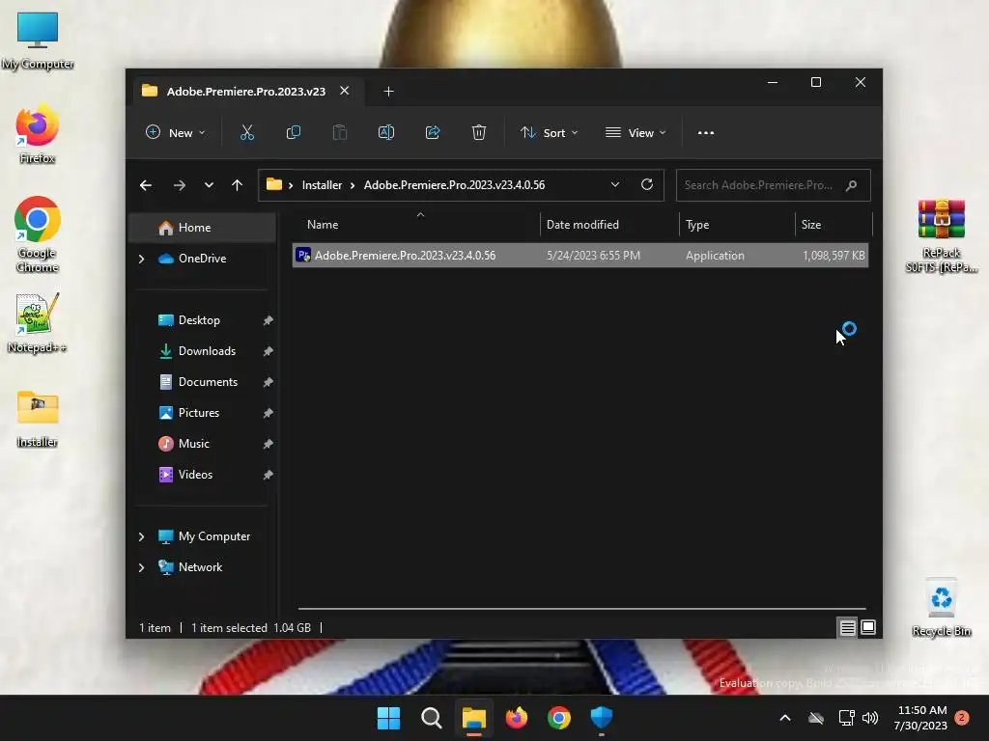Click Firefox icon in taskbar
The height and width of the screenshot is (741, 989).
517,718
